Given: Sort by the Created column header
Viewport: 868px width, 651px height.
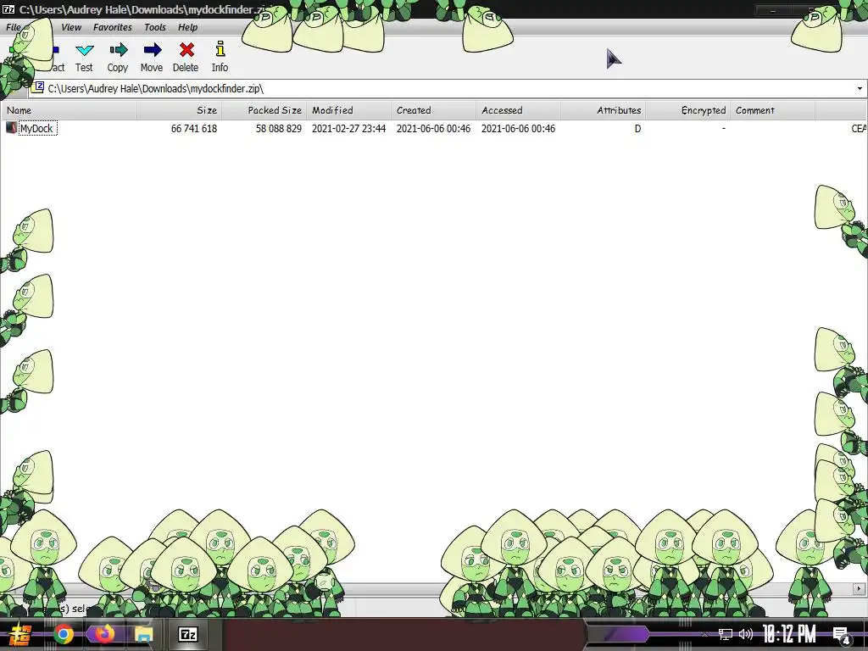Looking at the screenshot, I should [433, 110].
